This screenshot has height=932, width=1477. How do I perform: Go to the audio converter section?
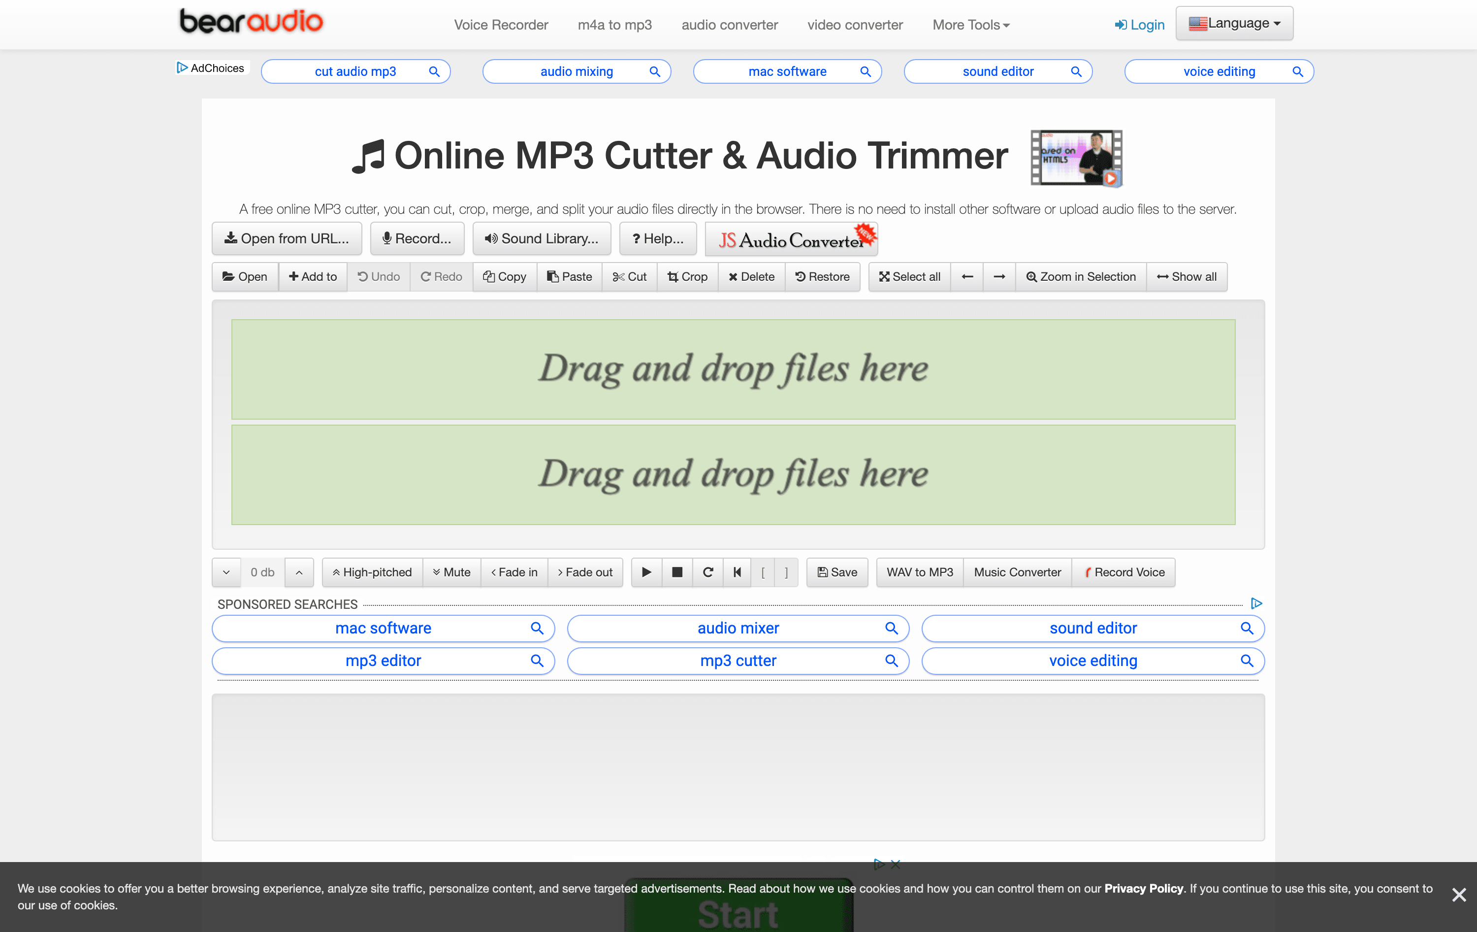click(729, 25)
